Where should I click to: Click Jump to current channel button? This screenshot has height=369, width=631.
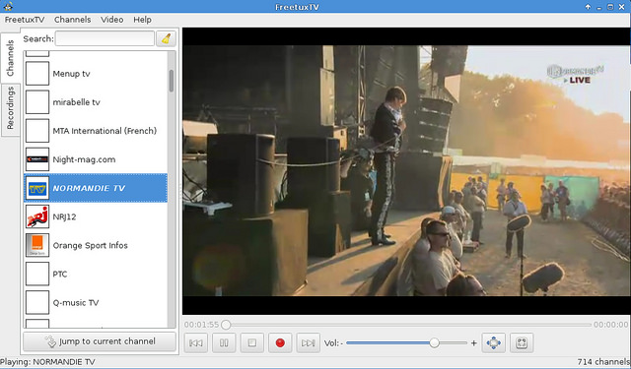pos(100,341)
